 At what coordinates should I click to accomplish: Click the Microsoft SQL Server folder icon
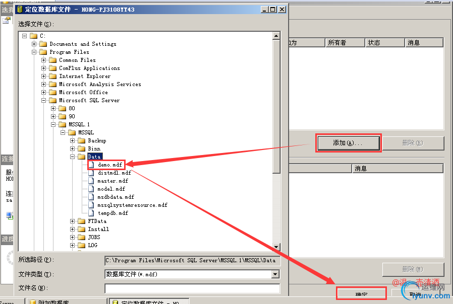[52, 100]
